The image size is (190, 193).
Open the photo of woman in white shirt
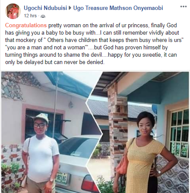click(51, 132)
